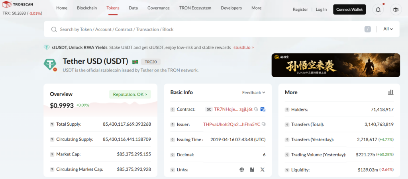Open the More navigation menu

point(257,8)
